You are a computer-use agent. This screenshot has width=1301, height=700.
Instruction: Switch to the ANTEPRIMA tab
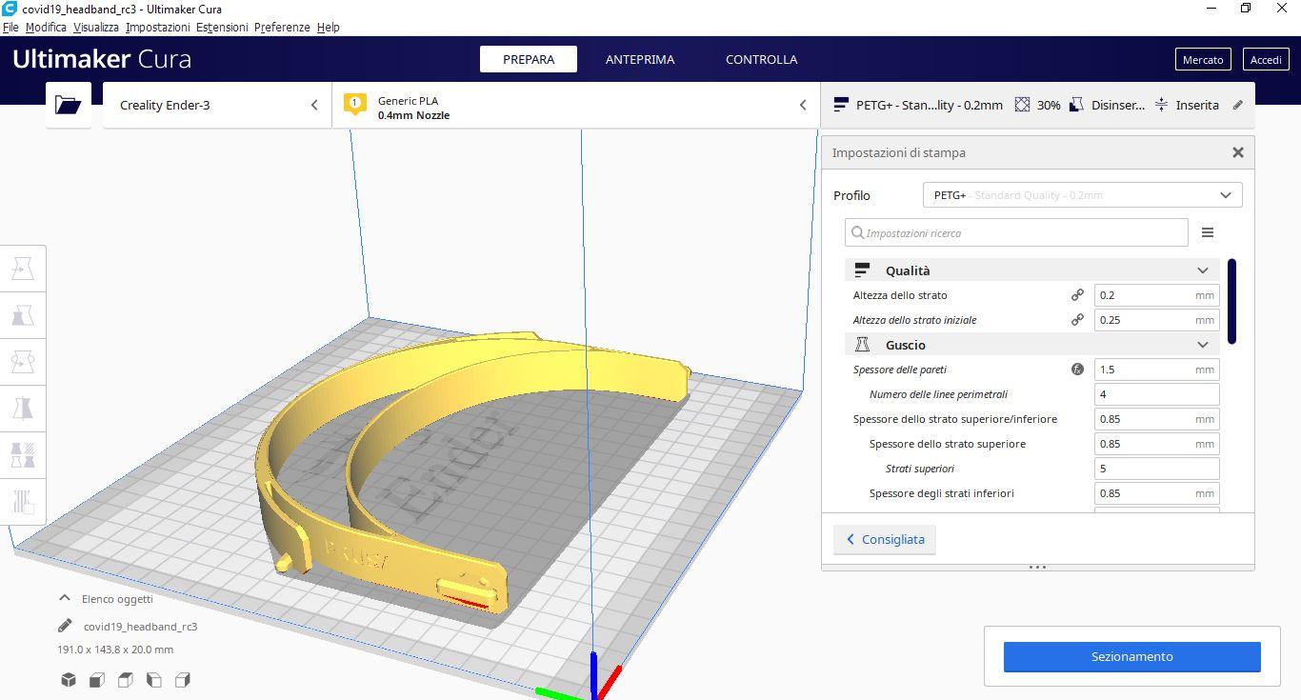pos(640,59)
